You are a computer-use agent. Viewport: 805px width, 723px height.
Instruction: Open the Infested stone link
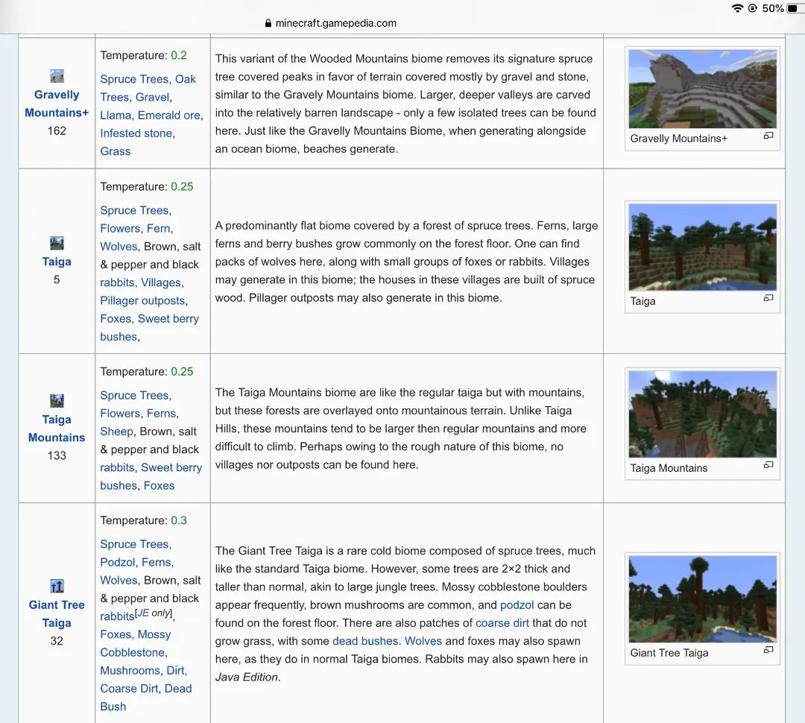(x=136, y=133)
